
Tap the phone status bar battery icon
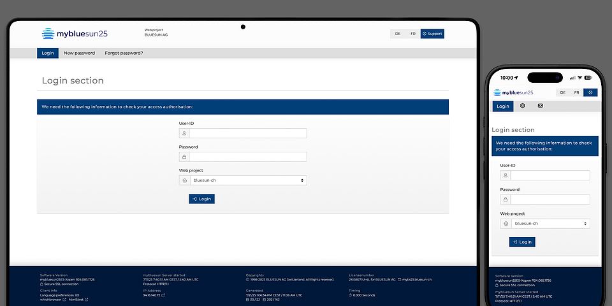(x=588, y=78)
